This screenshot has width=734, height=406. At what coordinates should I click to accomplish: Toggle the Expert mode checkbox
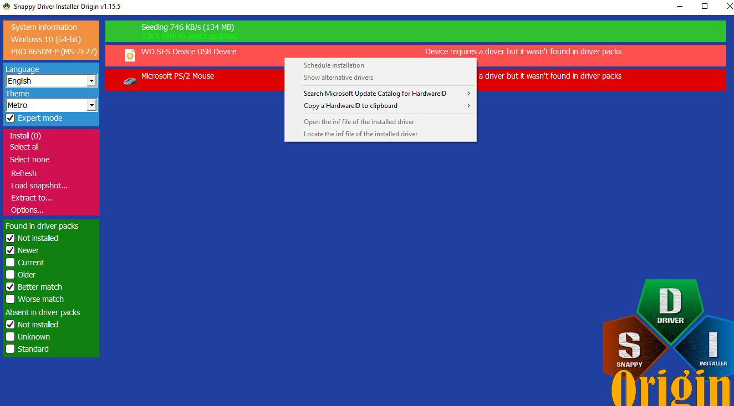coord(10,118)
